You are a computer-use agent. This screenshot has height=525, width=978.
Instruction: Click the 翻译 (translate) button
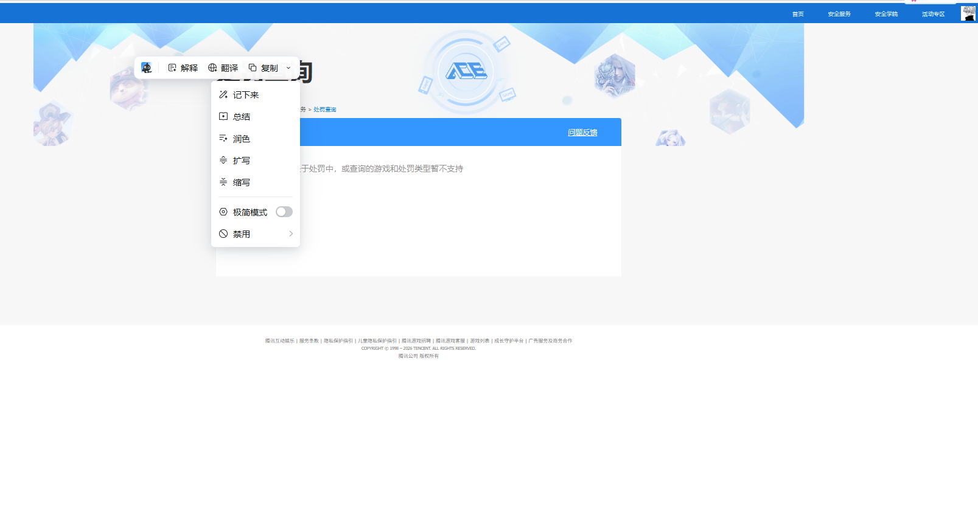pyautogui.click(x=223, y=68)
